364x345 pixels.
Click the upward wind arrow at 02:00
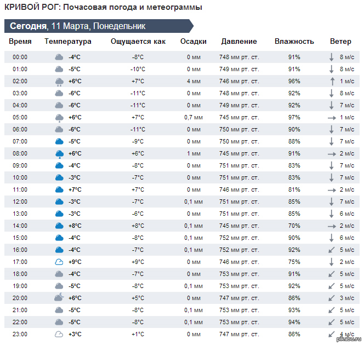pyautogui.click(x=332, y=82)
